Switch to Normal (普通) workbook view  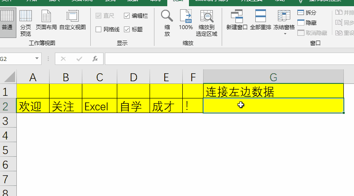point(8,23)
